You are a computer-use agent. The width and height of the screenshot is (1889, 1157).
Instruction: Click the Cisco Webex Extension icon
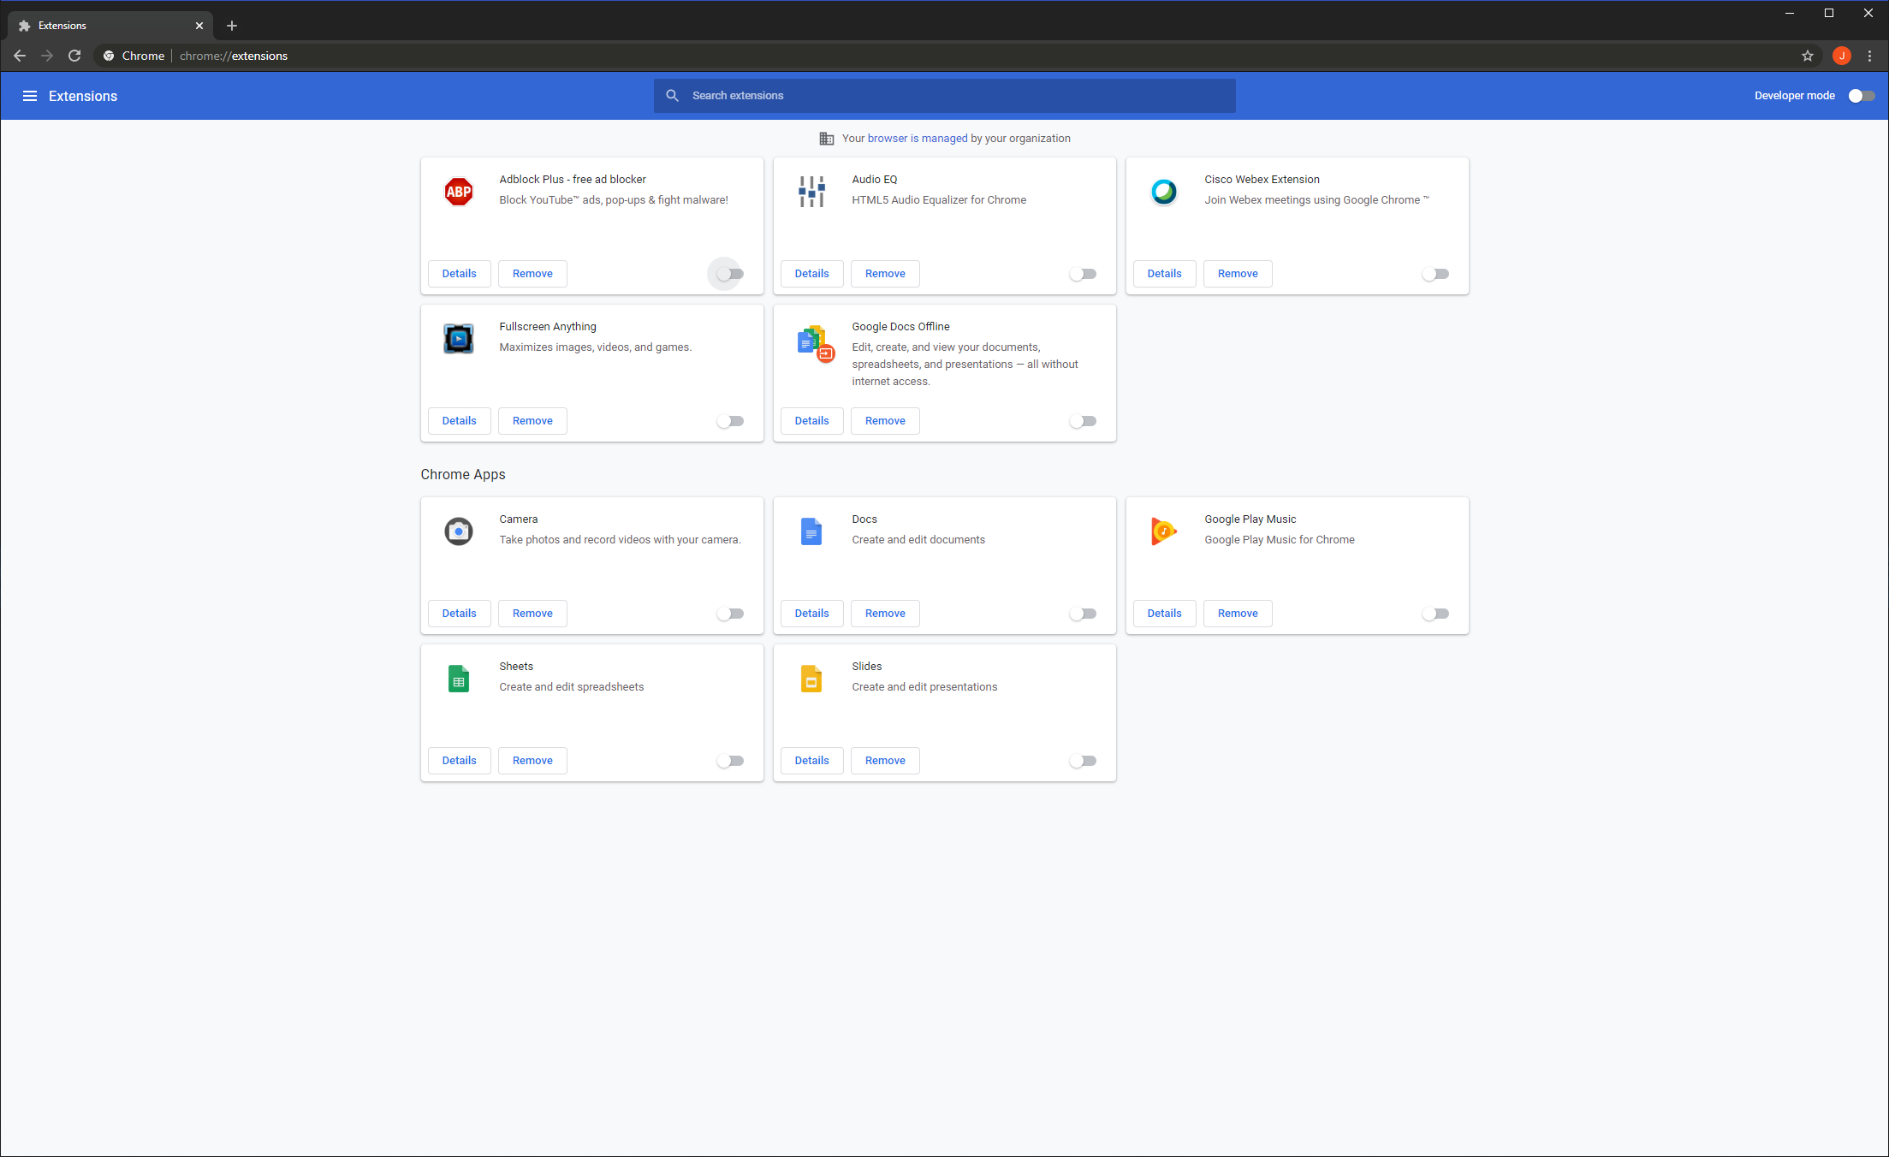(x=1164, y=192)
